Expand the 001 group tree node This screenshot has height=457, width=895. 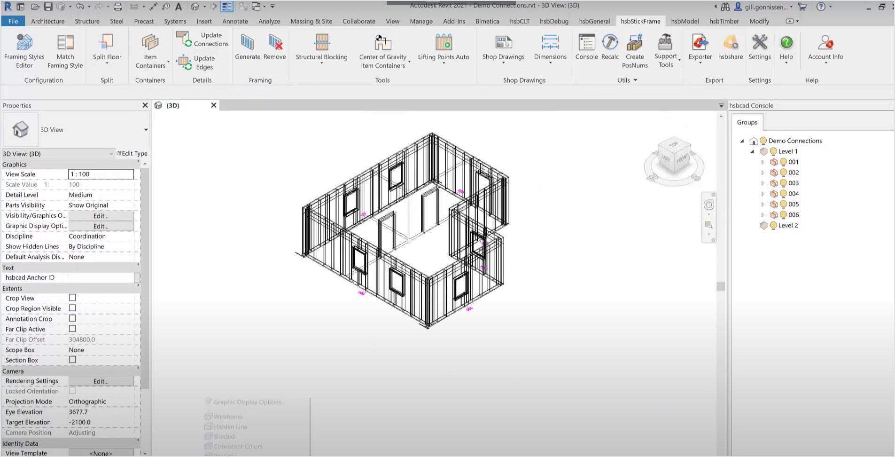[763, 162]
